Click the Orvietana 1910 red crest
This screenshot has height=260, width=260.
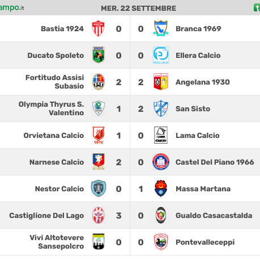pos(99,135)
